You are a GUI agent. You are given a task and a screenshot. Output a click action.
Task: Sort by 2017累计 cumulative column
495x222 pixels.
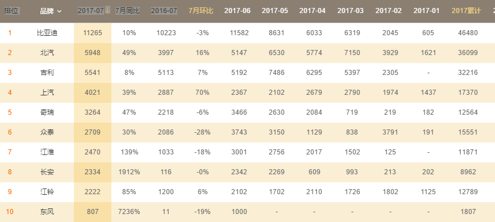(x=466, y=11)
